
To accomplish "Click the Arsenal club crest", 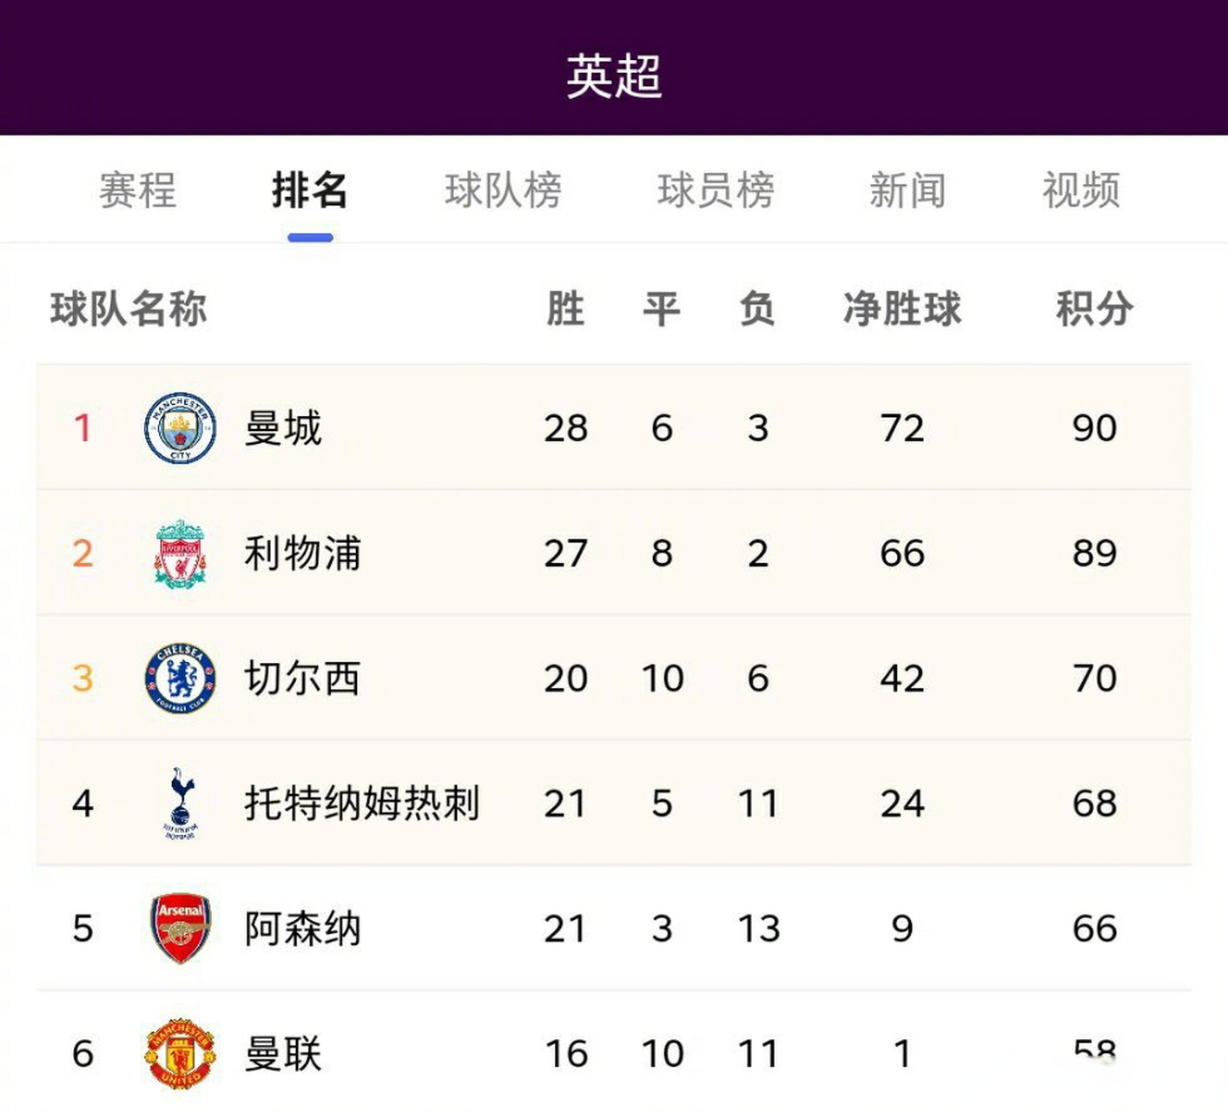I will click(178, 928).
